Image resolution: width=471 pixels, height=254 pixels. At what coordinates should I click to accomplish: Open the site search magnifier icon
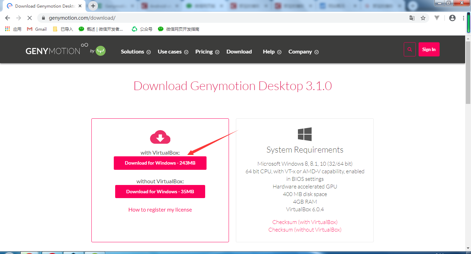410,49
